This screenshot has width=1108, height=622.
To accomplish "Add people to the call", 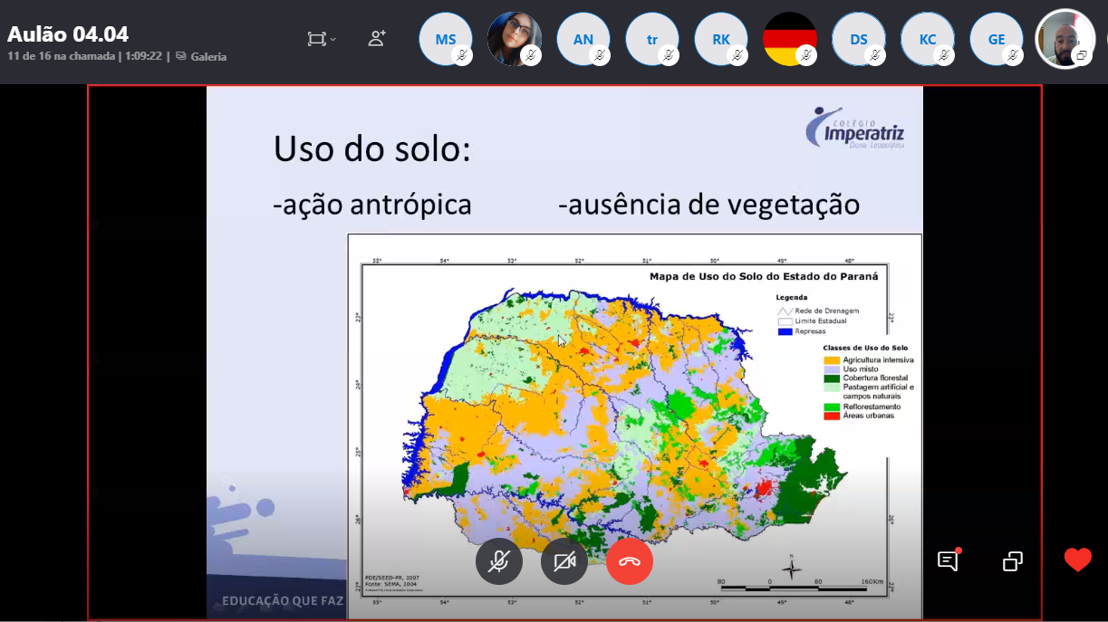I will 377,39.
